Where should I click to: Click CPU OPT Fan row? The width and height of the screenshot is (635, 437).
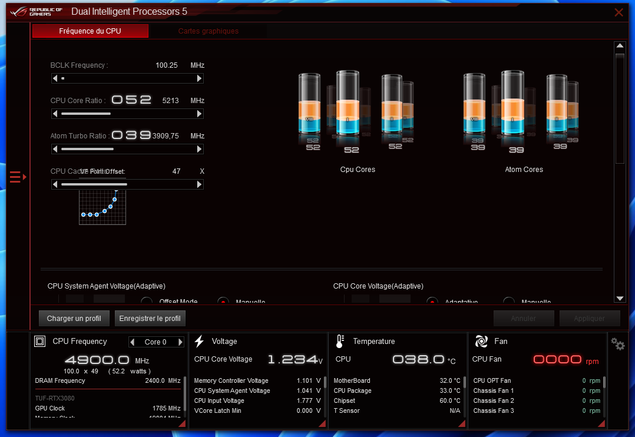(x=537, y=380)
